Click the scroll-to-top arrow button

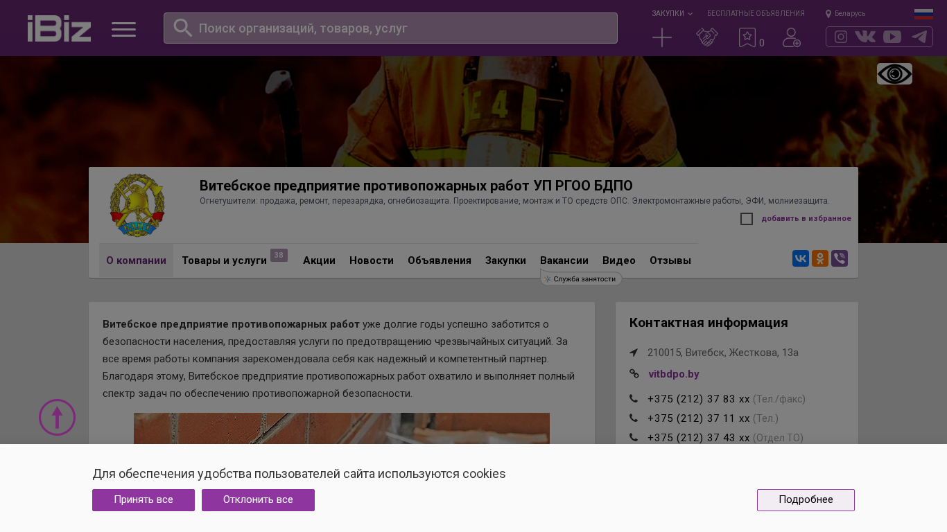point(57,417)
